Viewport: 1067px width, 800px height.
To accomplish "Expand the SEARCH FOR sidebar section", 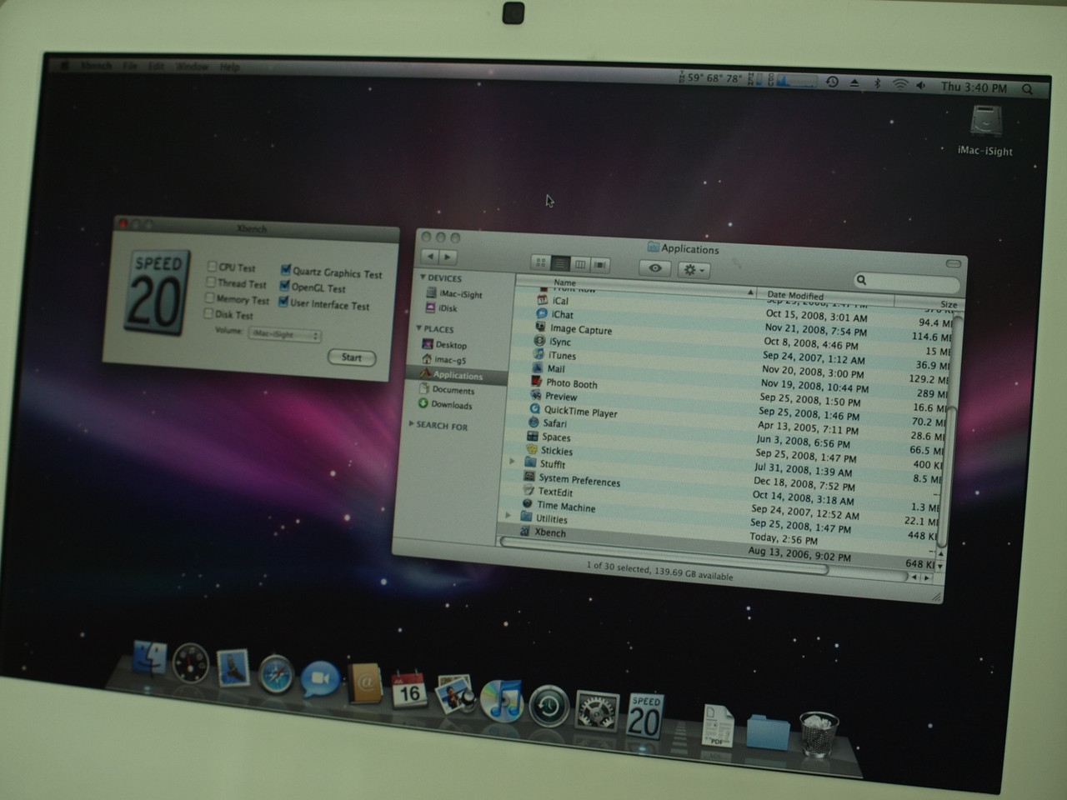I will coord(412,424).
